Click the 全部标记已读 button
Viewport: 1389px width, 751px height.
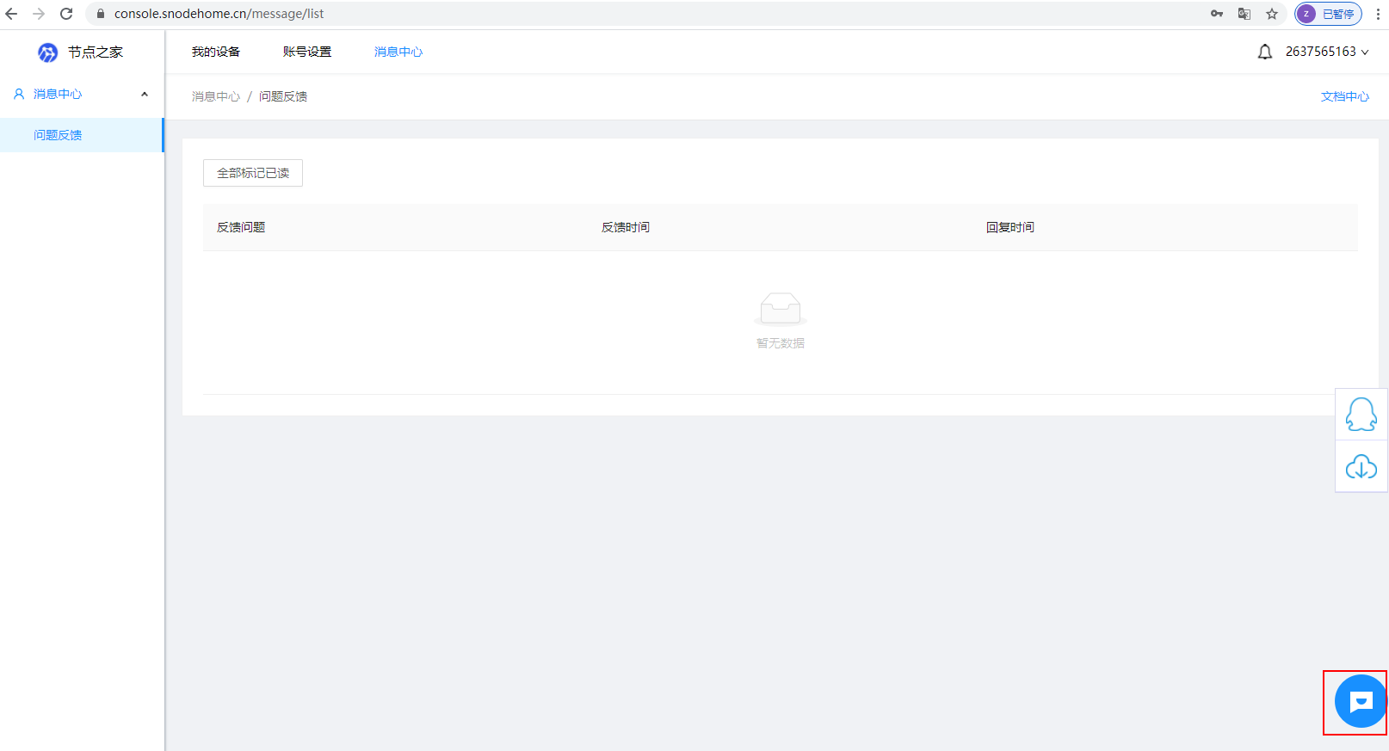[x=253, y=173]
